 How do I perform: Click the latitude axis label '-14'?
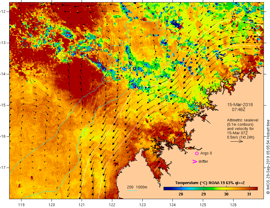(3, 74)
